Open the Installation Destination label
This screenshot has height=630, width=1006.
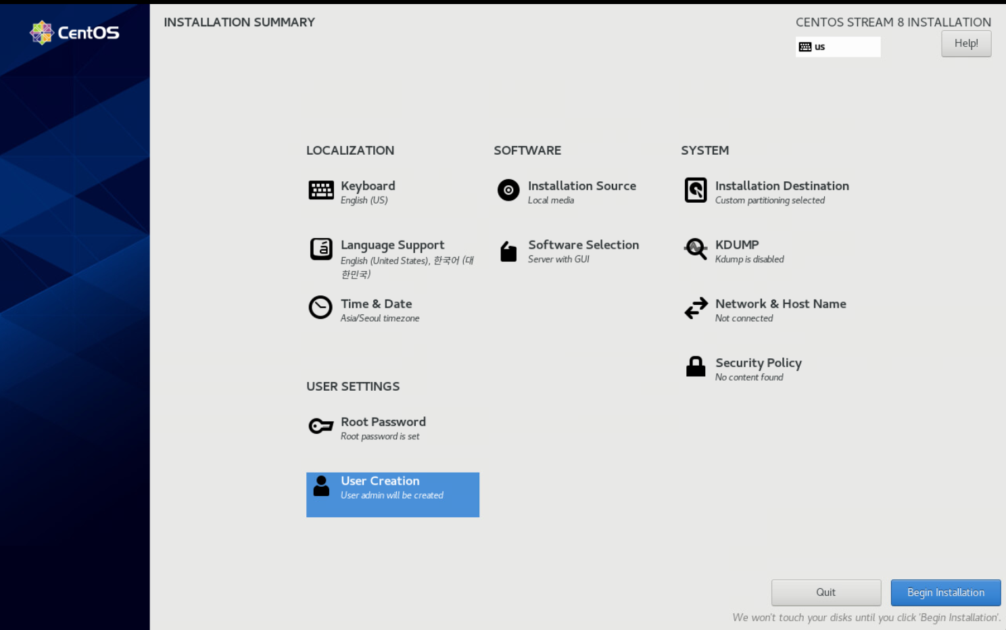click(x=782, y=186)
